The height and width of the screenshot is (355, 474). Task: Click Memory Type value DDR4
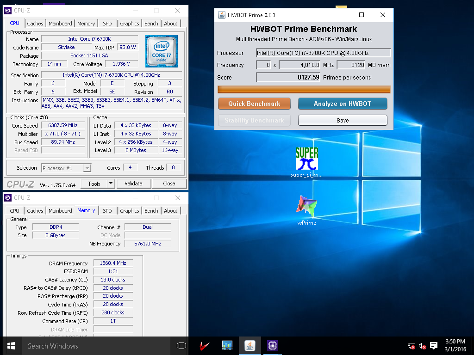click(x=56, y=227)
